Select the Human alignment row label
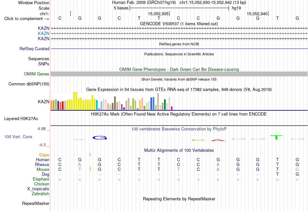 click(42, 160)
